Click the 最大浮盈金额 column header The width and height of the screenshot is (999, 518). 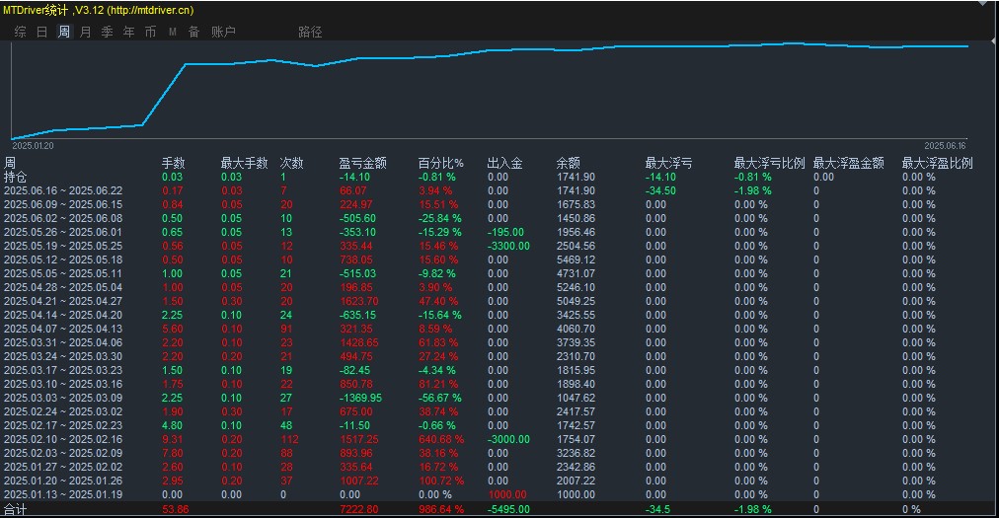point(849,163)
